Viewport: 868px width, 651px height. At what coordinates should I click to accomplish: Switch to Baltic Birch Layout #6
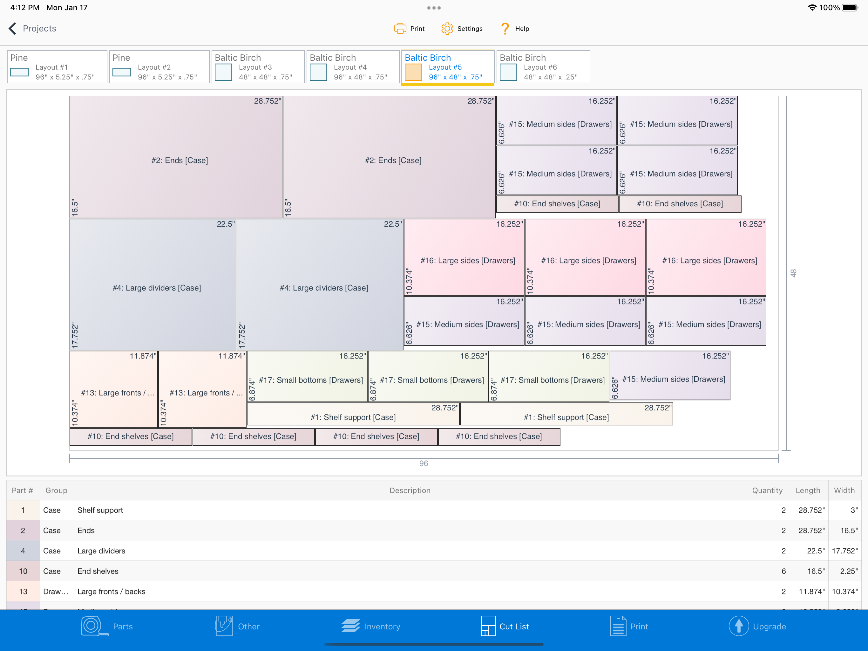[544, 67]
